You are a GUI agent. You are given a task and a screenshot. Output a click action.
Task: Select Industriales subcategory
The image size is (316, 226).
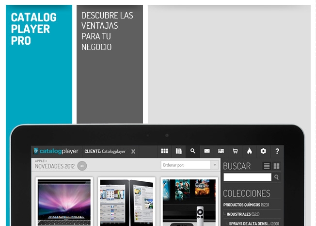coord(243,214)
